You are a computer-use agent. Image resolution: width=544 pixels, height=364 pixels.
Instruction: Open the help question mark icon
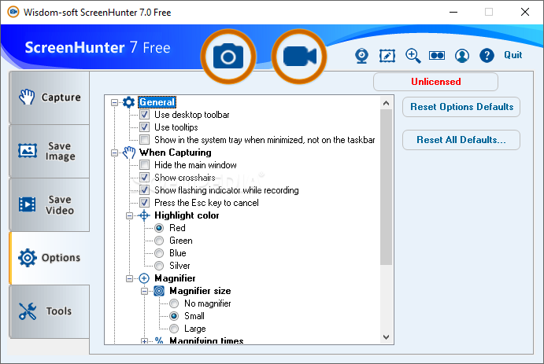click(487, 55)
